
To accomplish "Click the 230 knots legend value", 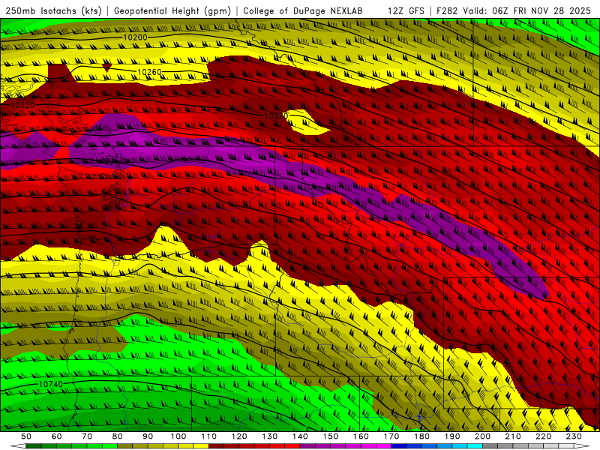I will click(x=574, y=436).
